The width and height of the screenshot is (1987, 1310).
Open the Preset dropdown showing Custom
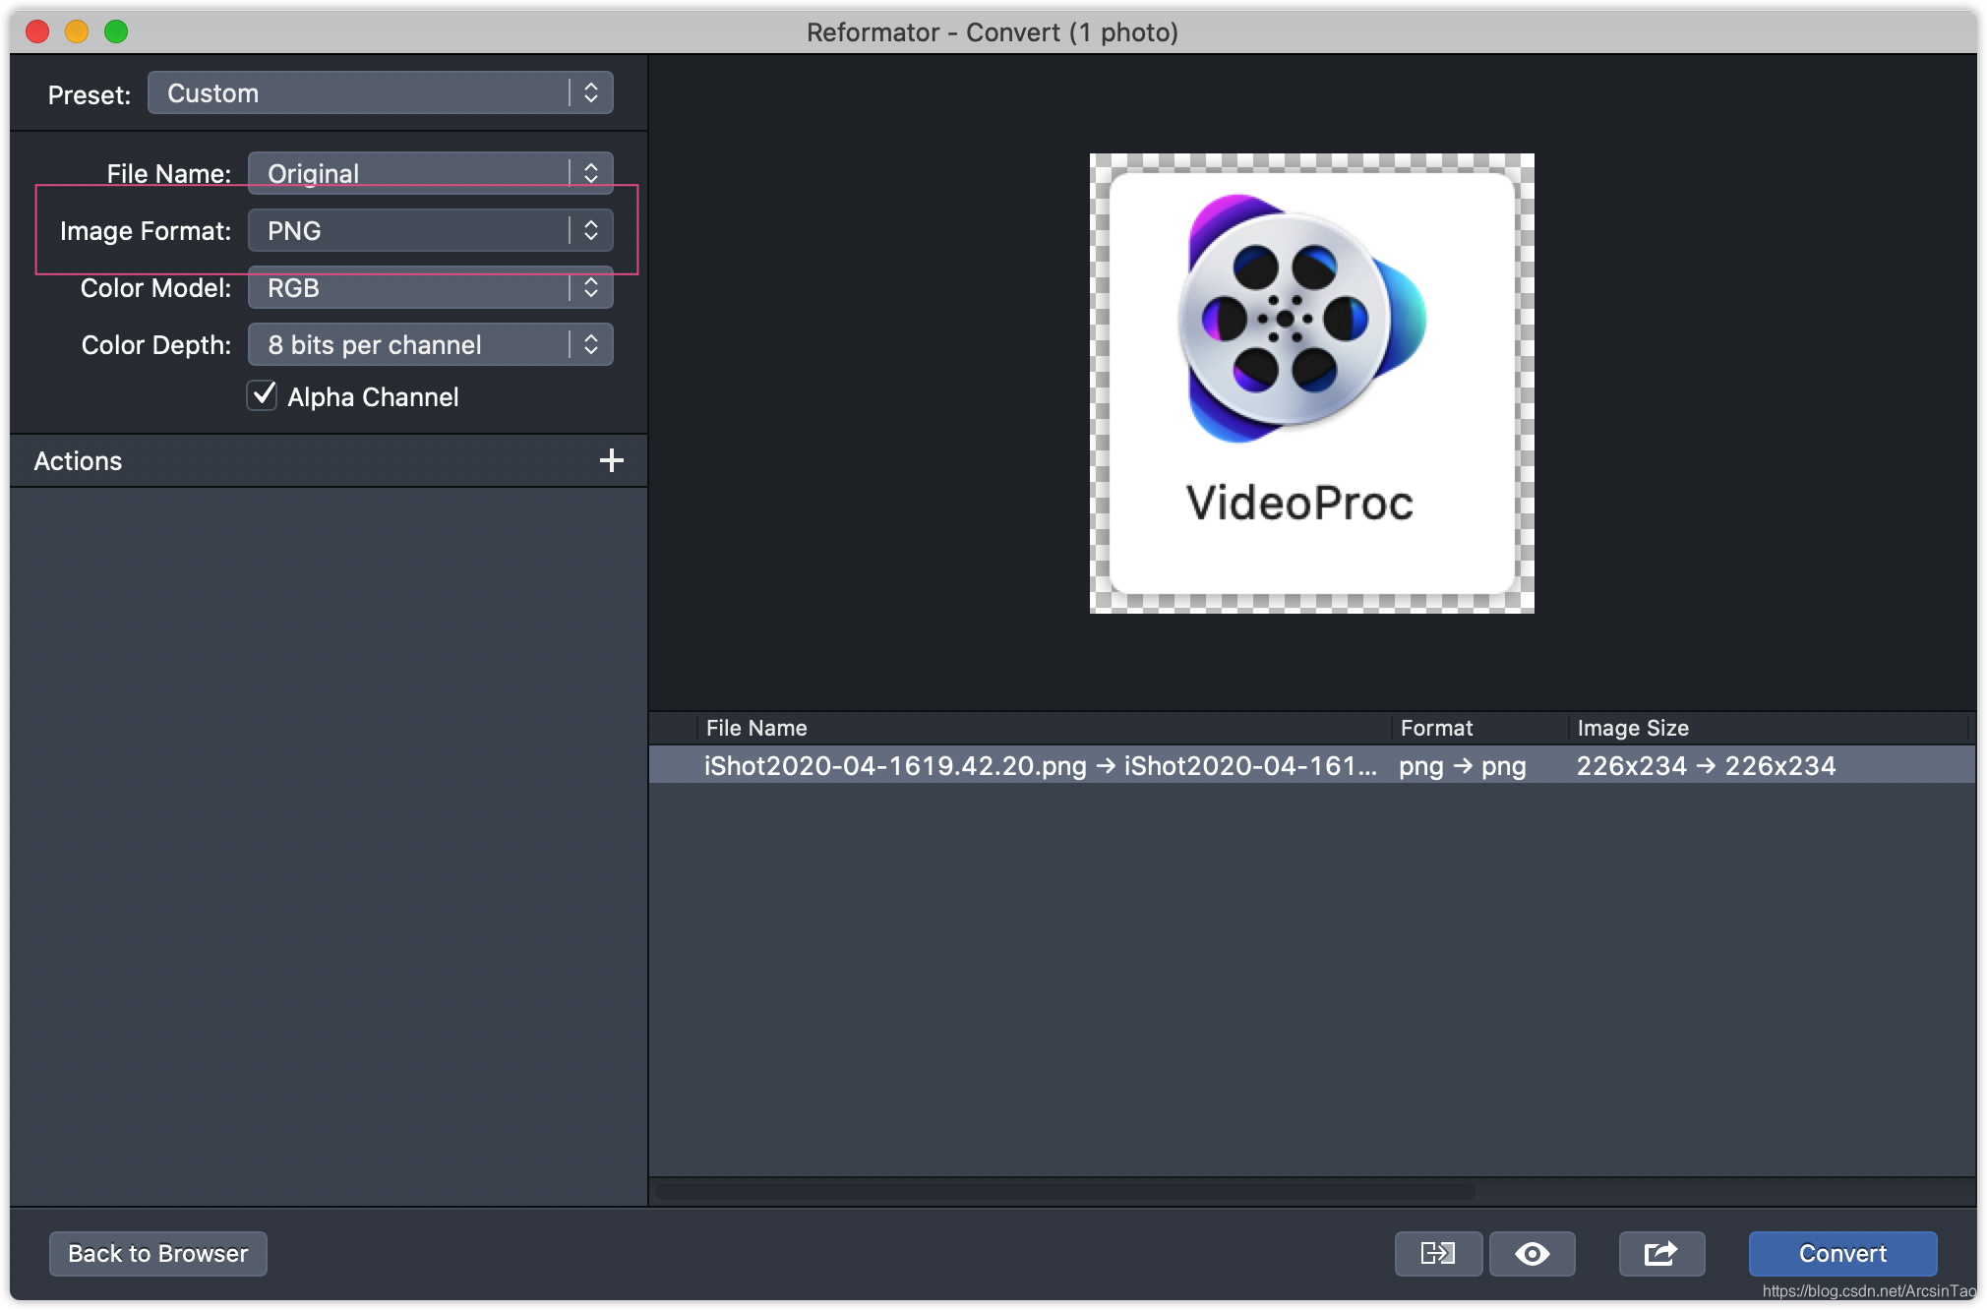pos(381,93)
